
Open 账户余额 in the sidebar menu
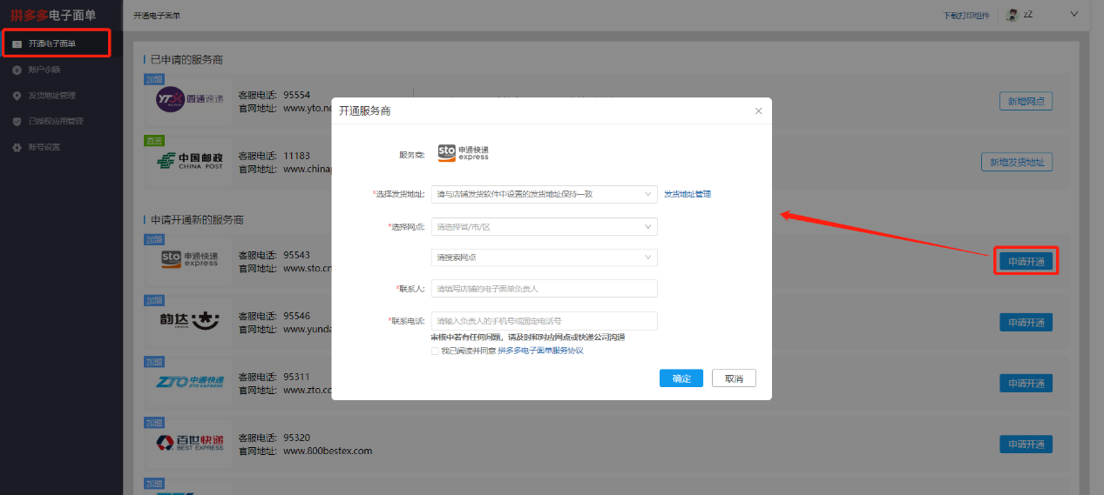coord(44,70)
